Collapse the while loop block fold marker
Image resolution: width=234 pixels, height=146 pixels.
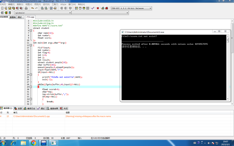[x=31, y=87]
